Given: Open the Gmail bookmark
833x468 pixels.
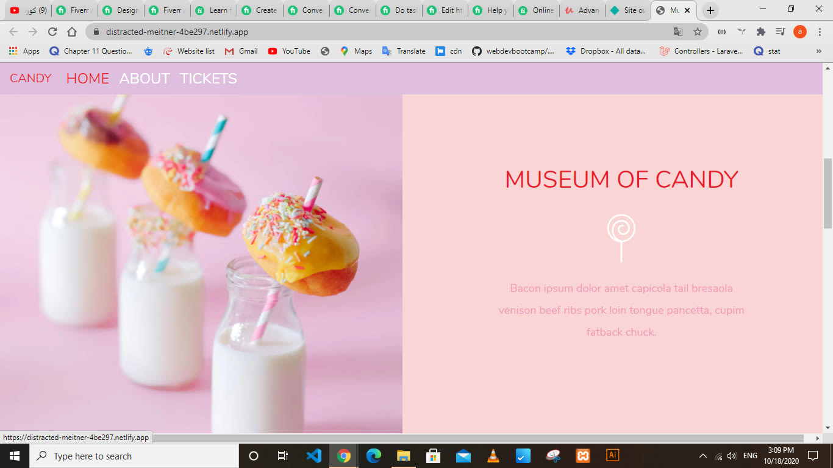Looking at the screenshot, I should (241, 51).
